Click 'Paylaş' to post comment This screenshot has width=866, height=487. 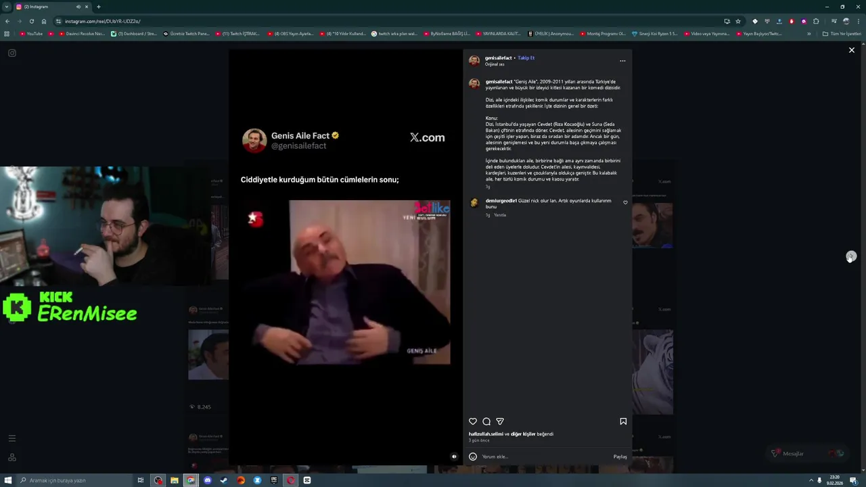(620, 457)
